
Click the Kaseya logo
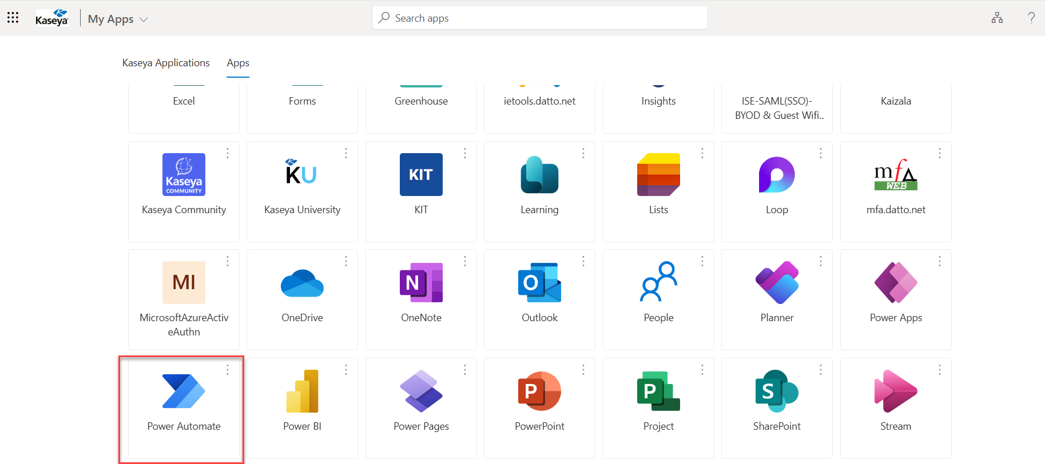click(52, 18)
